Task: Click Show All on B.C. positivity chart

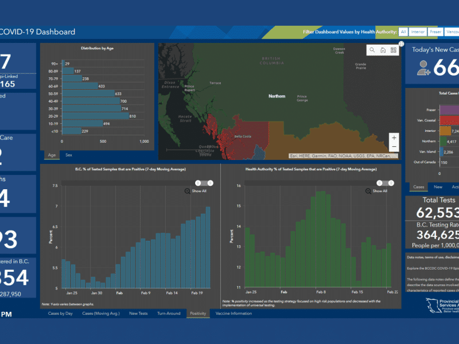Action: (199, 191)
